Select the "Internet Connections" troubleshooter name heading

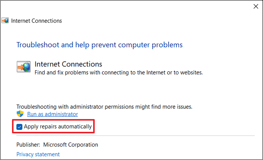(68, 64)
